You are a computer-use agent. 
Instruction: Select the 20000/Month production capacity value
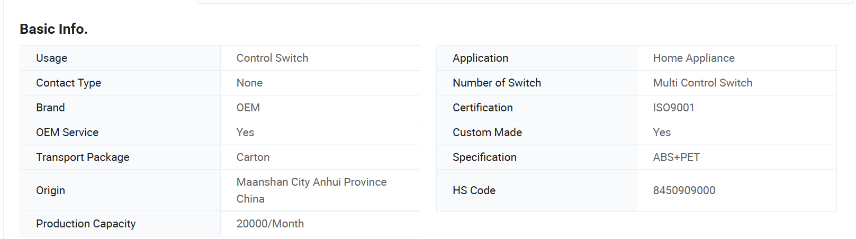click(x=270, y=224)
